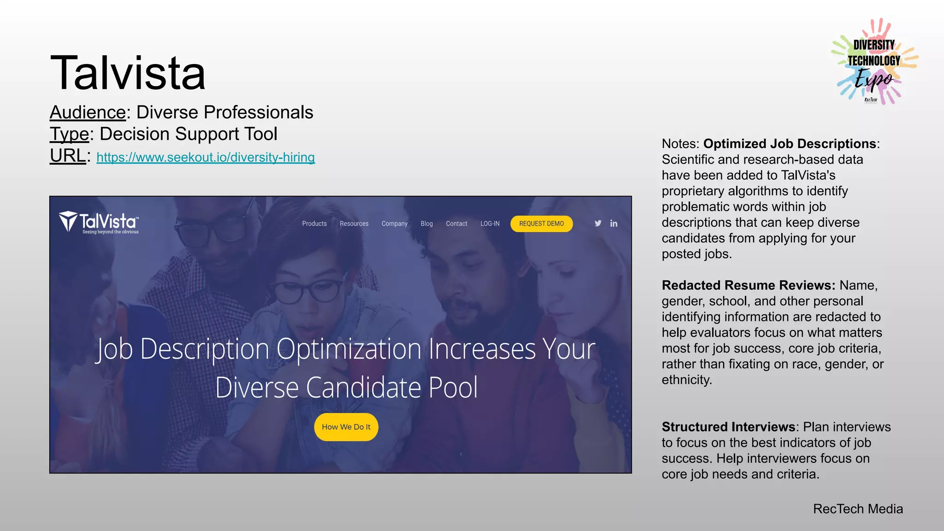Viewport: 944px width, 531px height.
Task: Open the Twitter bird icon
Action: point(598,223)
